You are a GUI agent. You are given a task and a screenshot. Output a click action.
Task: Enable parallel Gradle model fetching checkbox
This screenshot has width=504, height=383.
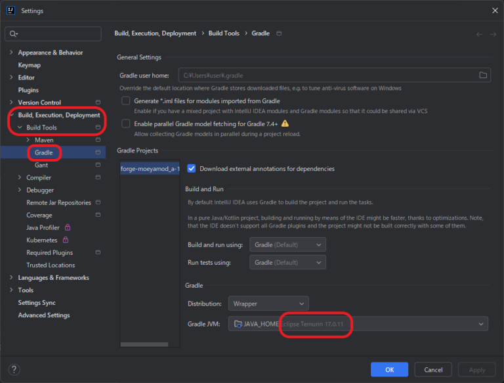coord(126,124)
